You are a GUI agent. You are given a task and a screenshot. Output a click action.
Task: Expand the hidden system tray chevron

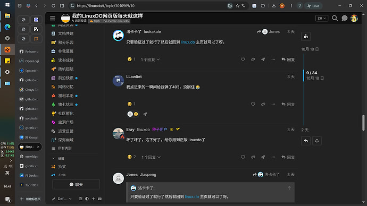coord(11,160)
